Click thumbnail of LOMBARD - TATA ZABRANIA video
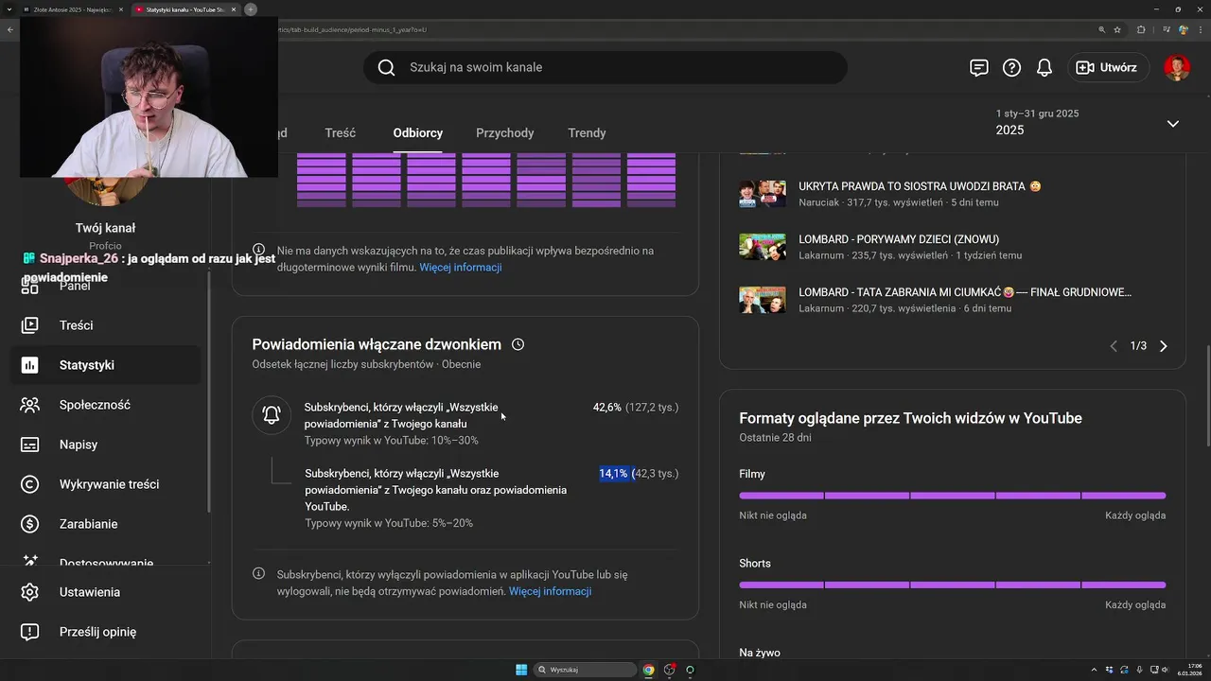This screenshot has width=1211, height=681. (x=763, y=299)
